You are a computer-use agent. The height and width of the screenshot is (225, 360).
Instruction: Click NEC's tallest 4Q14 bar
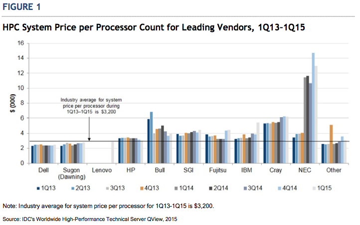313,108
